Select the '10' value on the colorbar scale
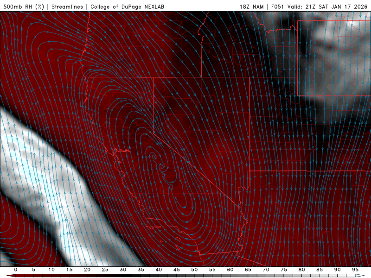 pyautogui.click(x=51, y=270)
